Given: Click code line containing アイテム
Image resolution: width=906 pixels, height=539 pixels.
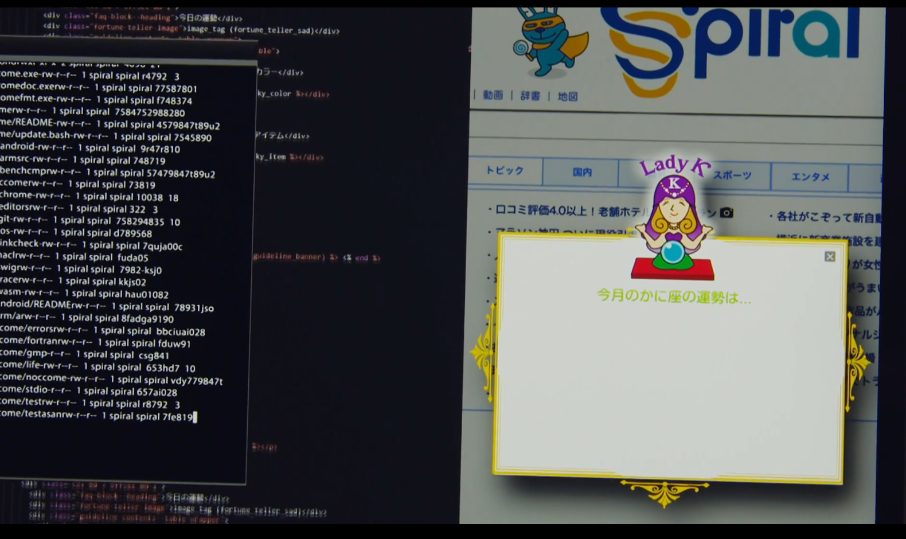Looking at the screenshot, I should pos(282,136).
